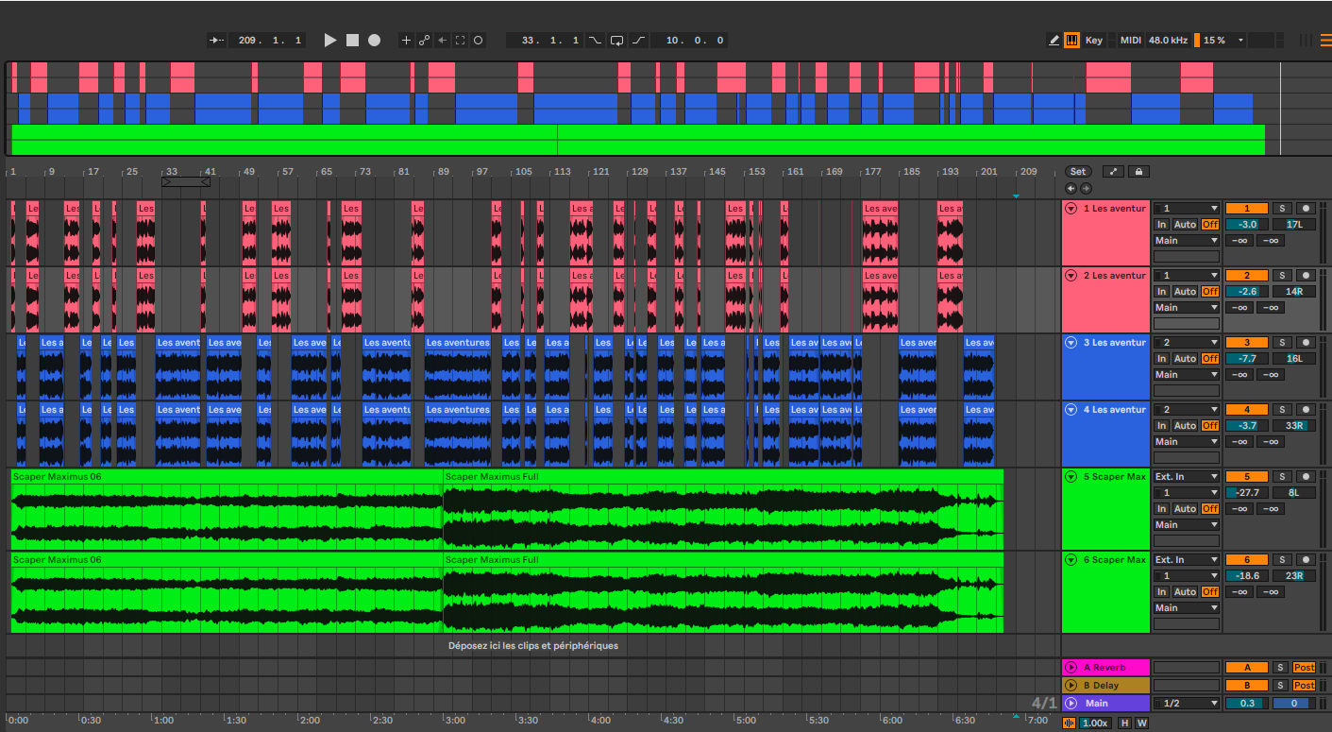Click the automation mode toggle icon beside Set
The image size is (1332, 732).
click(x=1114, y=172)
